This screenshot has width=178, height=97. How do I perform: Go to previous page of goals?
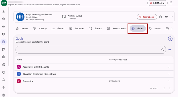pyautogui.click(x=164, y=88)
